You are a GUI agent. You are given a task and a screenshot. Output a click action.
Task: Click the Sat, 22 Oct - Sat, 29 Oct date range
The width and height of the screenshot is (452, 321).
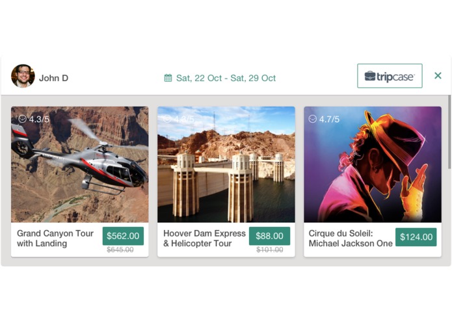pos(226,78)
